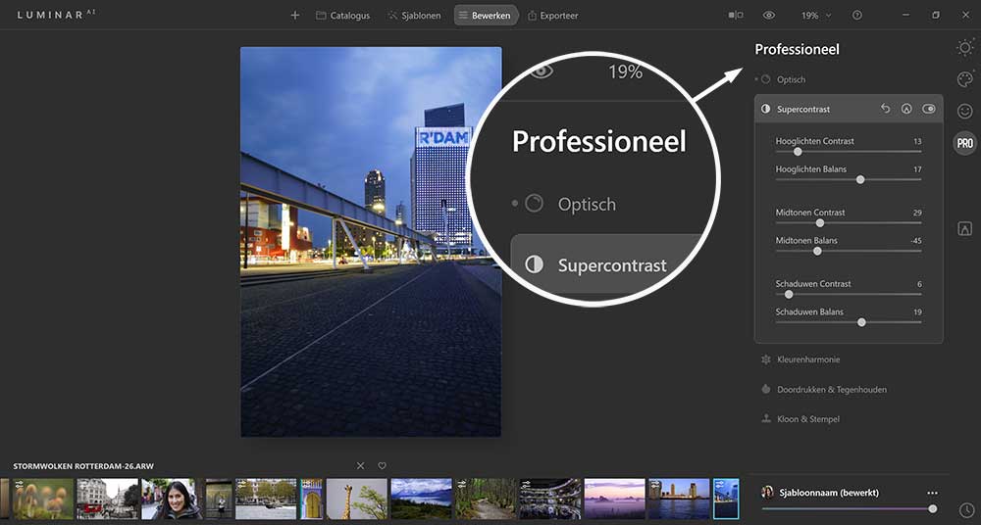981x525 pixels.
Task: Select the mushrooms thumbnail in filmstrip
Action: pyautogui.click(x=43, y=499)
